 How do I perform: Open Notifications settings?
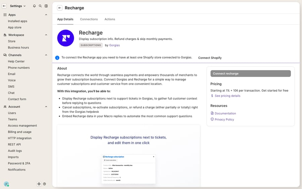pos(16,170)
